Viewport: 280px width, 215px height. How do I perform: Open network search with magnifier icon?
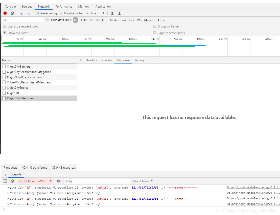(x=28, y=13)
